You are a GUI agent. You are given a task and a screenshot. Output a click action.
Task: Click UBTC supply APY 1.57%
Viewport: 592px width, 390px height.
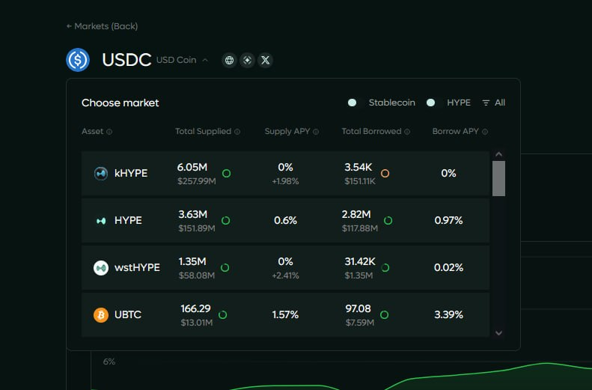tap(285, 315)
